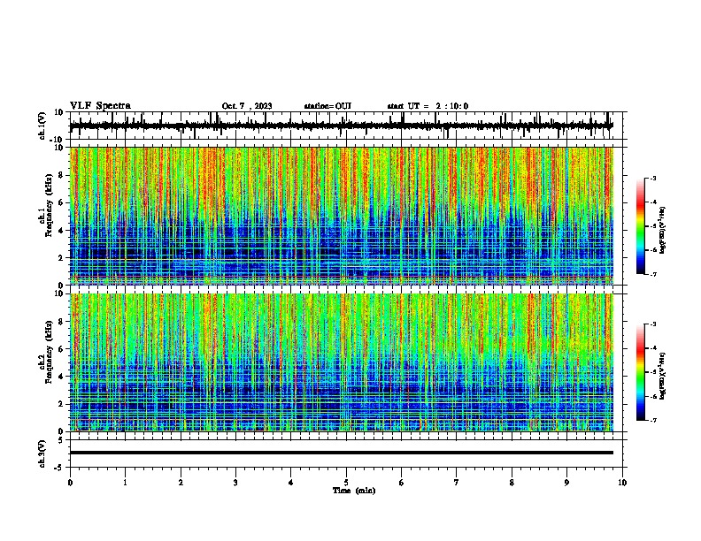Click the "8" tick on ch.2 frequency axis
Image resolution: width=701 pixels, height=541 pixels.
click(61, 322)
